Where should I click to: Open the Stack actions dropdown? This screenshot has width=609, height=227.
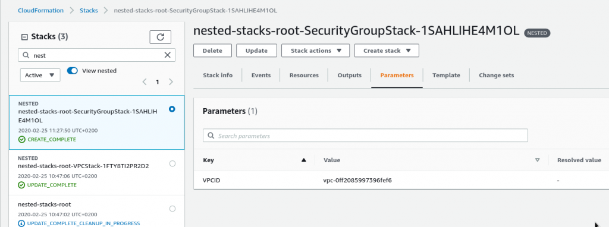pyautogui.click(x=315, y=51)
